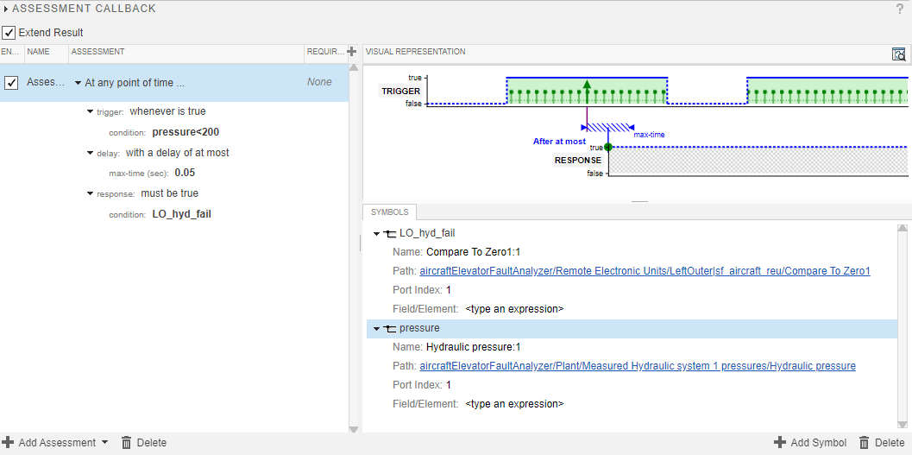Click the max-time value 0.05 field

click(185, 173)
